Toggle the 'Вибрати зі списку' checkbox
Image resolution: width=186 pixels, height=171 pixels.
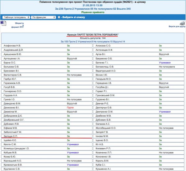coord(59,17)
